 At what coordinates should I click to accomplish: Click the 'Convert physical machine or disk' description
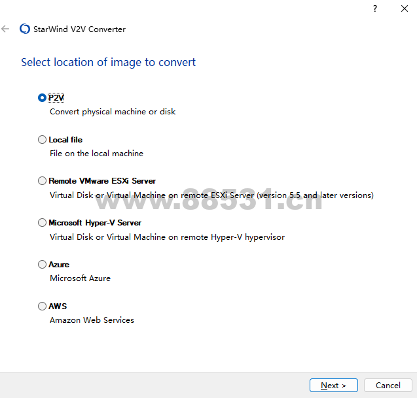(113, 112)
